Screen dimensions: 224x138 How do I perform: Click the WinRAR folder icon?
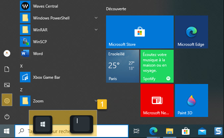pos(25,30)
